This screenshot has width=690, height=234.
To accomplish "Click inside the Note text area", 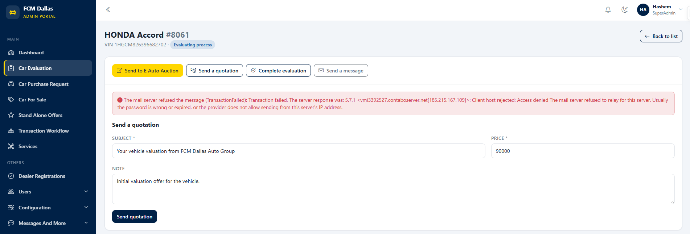I will (393, 189).
